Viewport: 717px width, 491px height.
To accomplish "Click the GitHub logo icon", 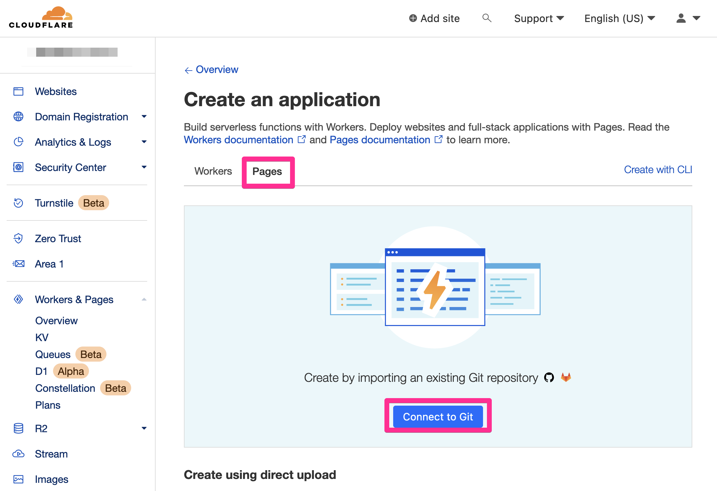I will (549, 377).
